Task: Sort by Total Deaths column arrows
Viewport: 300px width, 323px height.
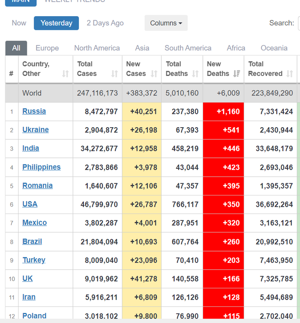Action: point(195,73)
